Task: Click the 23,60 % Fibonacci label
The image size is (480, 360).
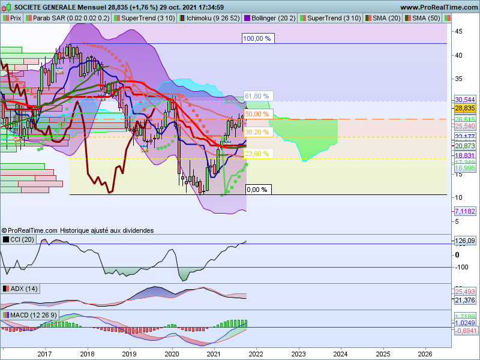Action: (x=258, y=154)
